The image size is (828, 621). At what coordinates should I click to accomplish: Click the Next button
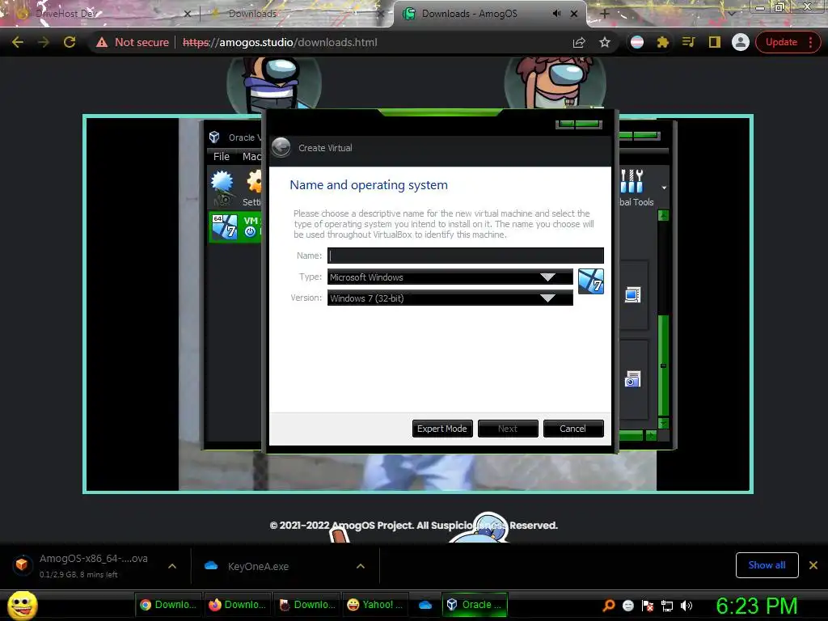coord(508,429)
